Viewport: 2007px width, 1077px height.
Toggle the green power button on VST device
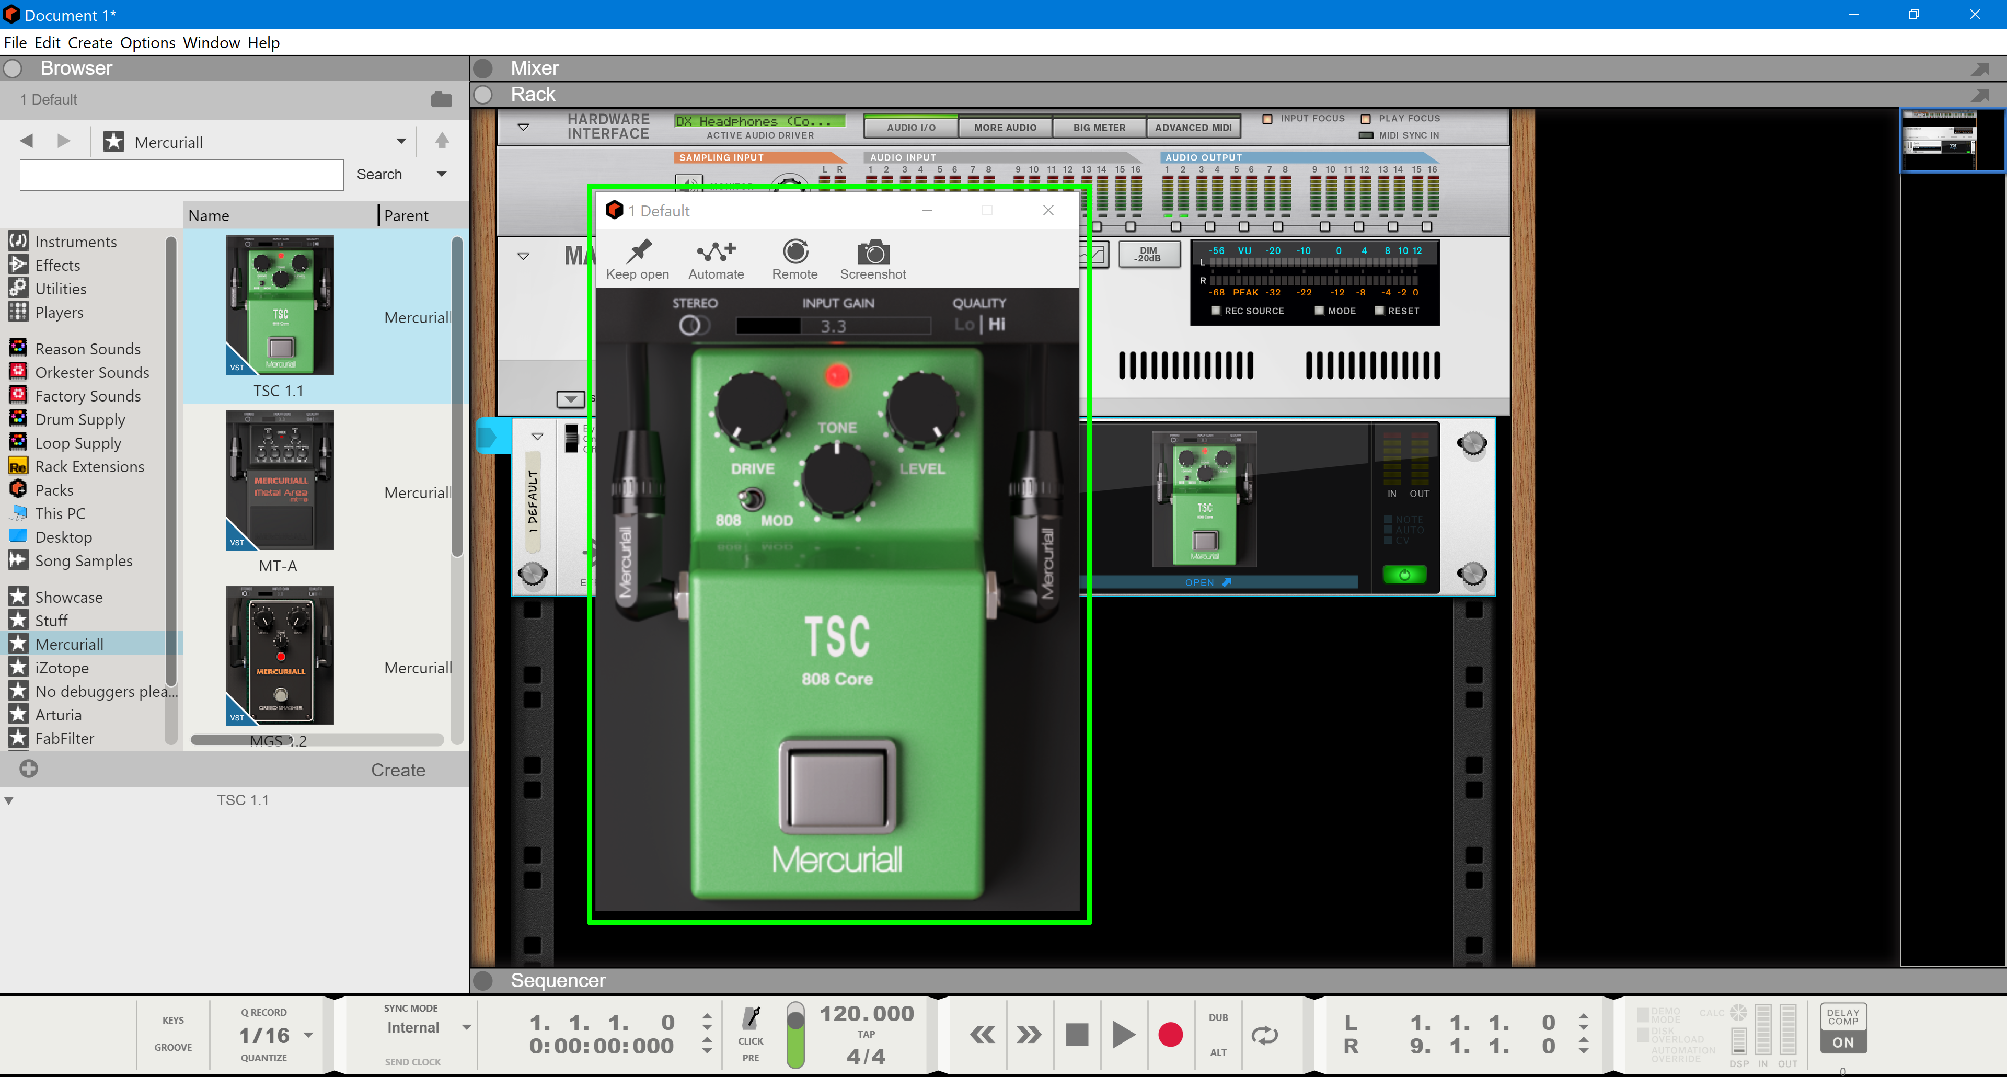point(1404,575)
